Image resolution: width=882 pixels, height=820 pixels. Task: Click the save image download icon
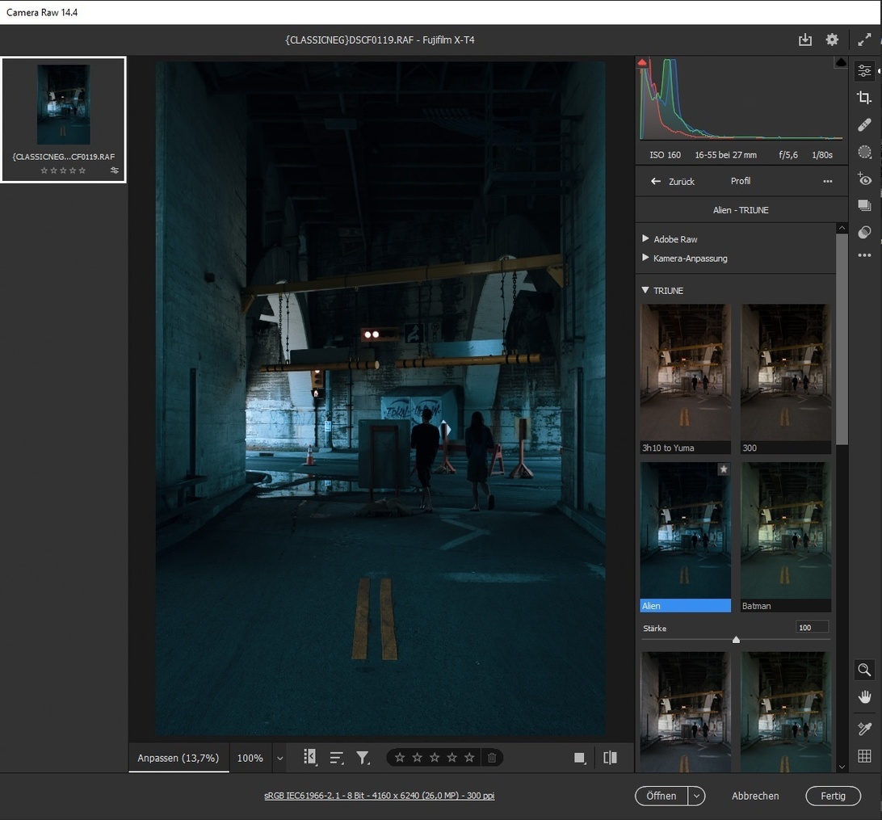(x=804, y=40)
